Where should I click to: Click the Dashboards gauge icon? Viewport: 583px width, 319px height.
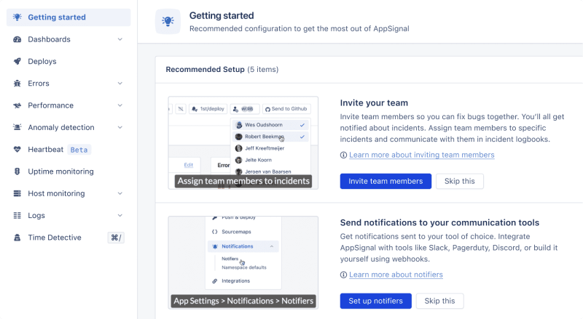17,39
